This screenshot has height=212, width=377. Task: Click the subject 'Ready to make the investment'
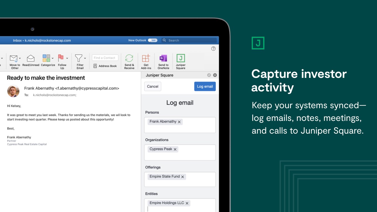46,78
